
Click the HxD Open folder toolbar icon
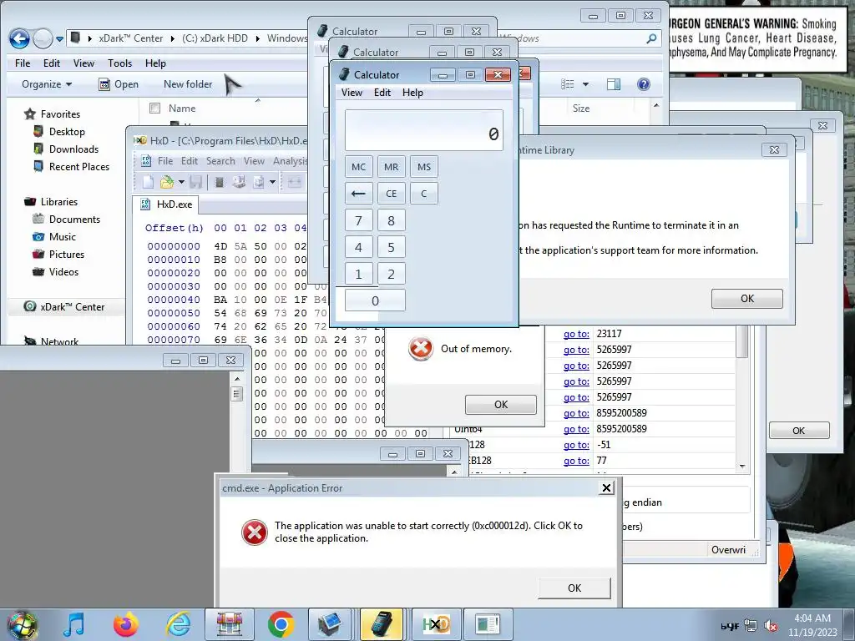167,182
